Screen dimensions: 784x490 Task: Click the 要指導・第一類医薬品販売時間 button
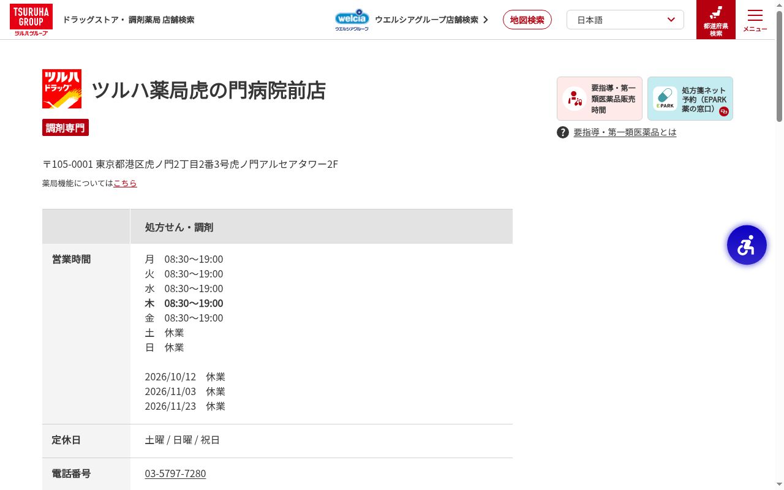tap(600, 99)
